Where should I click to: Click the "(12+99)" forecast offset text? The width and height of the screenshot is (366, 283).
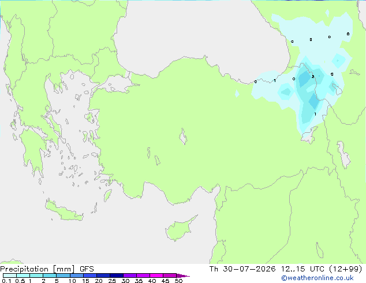(x=345, y=269)
